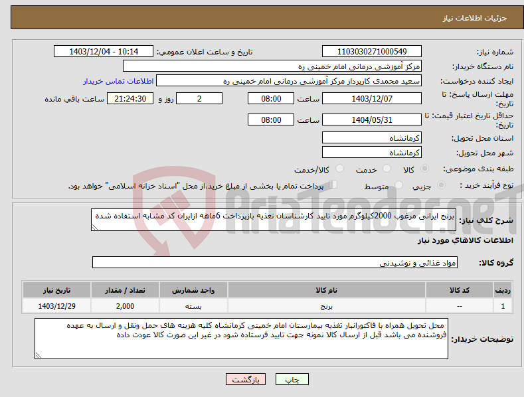Click the تاریخ نیاز column header
This screenshot has width=524, height=397.
[57, 290]
